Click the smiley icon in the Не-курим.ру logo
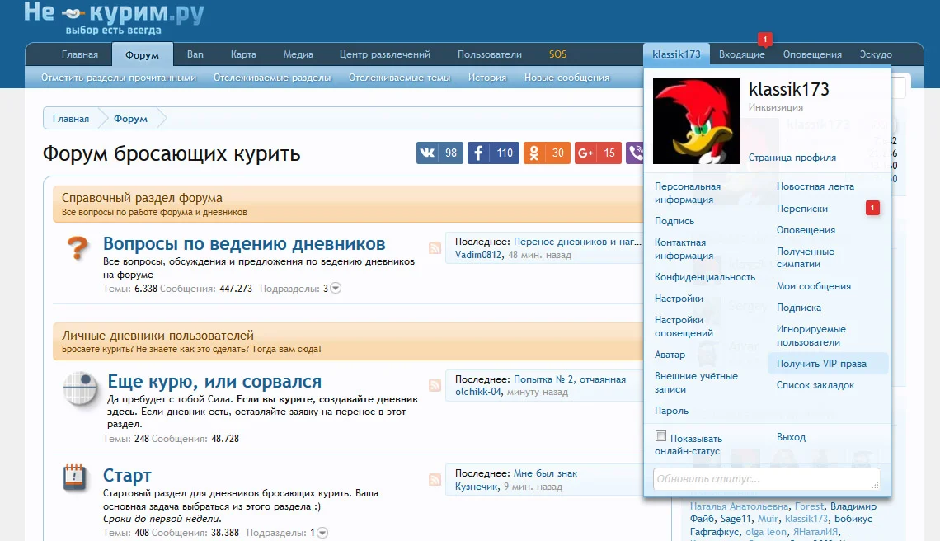This screenshot has height=541, width=940. coord(71,13)
